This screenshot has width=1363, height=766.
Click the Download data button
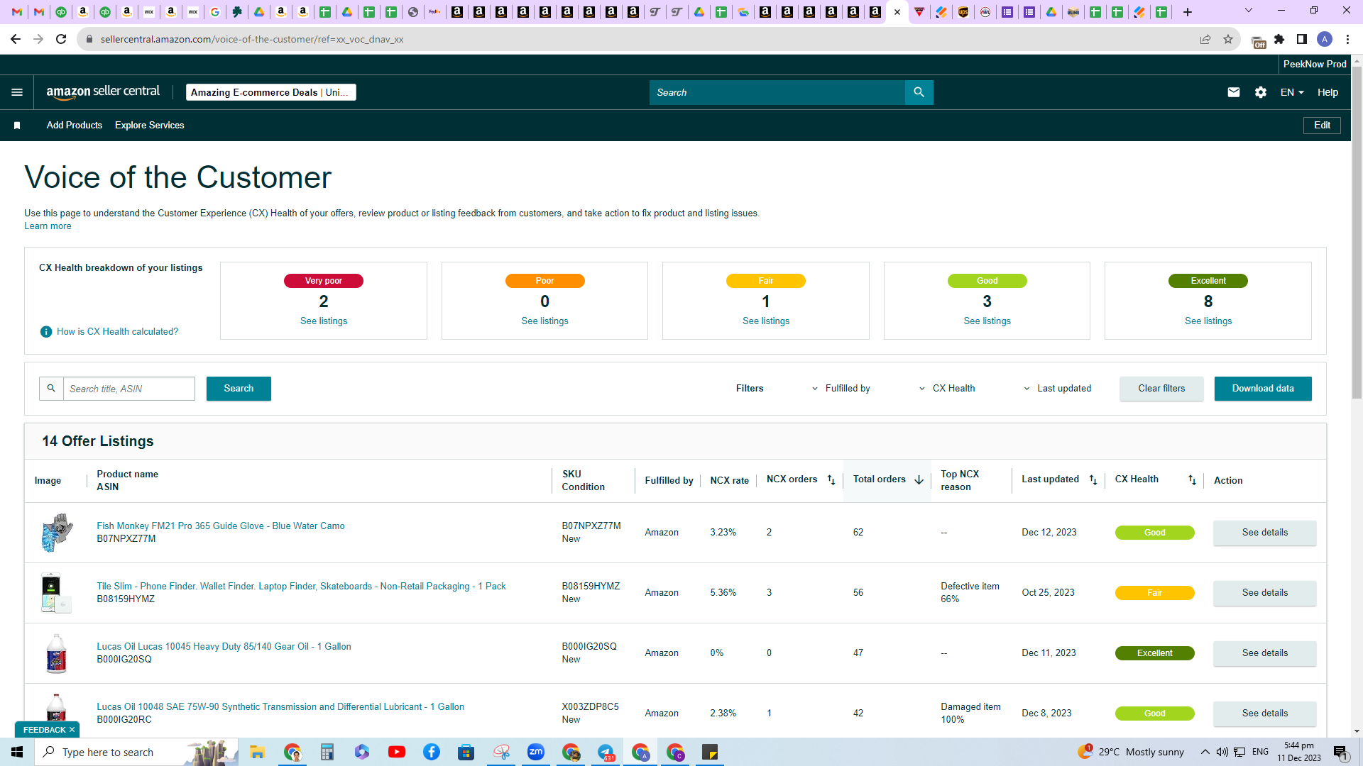point(1263,389)
